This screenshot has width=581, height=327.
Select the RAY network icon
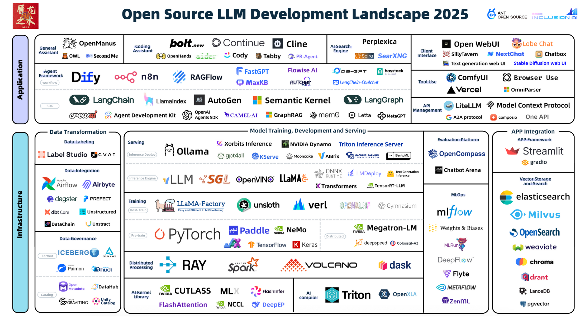pos(168,265)
